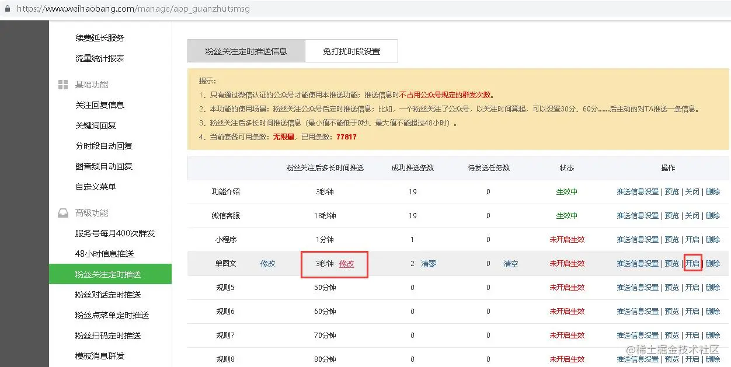The width and height of the screenshot is (731, 367).
Task: Click red 修改 link beside 3秒钟
Action: [x=347, y=263]
